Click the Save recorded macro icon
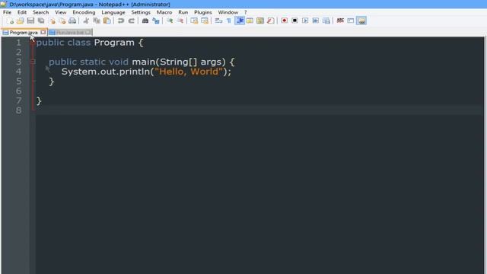The image size is (487, 274). [x=326, y=21]
